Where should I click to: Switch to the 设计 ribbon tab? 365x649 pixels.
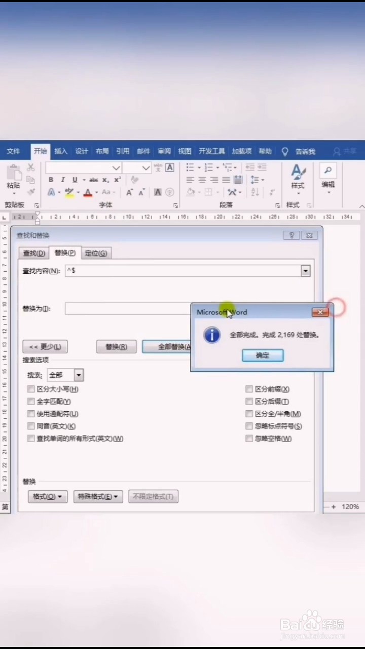[x=82, y=151]
